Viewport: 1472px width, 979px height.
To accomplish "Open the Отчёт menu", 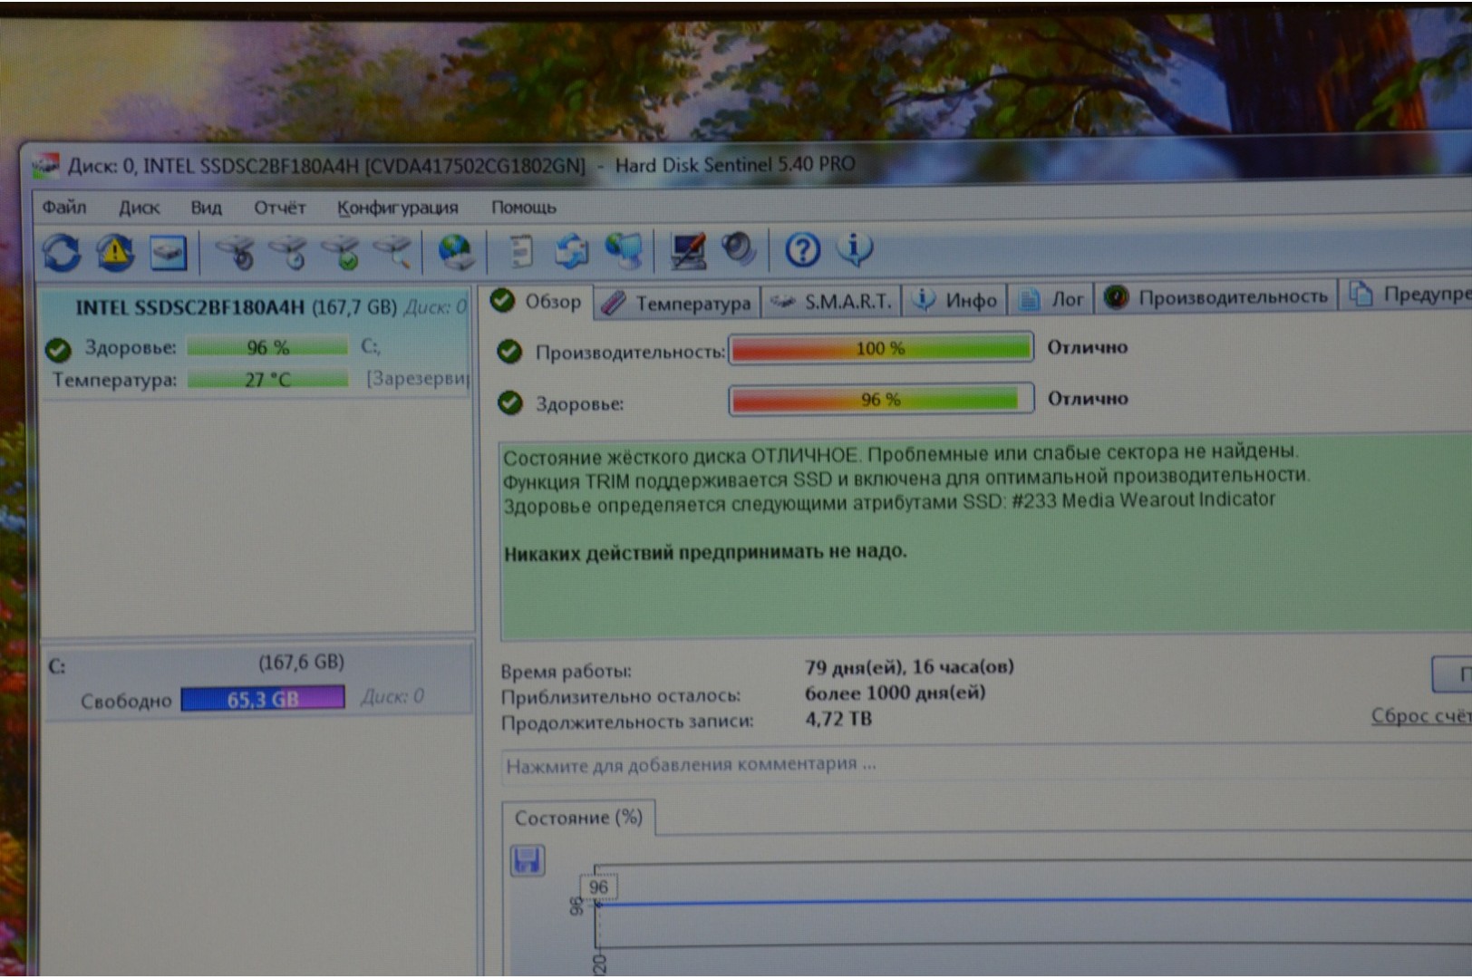I will [279, 208].
